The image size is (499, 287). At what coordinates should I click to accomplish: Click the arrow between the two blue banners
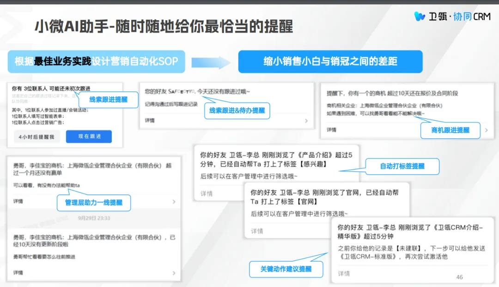coord(211,62)
